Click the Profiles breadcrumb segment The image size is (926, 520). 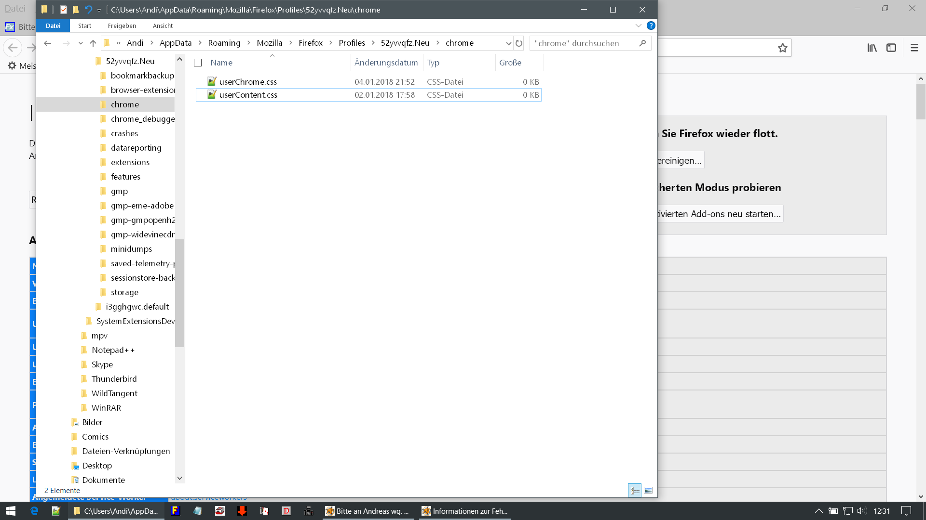point(352,43)
